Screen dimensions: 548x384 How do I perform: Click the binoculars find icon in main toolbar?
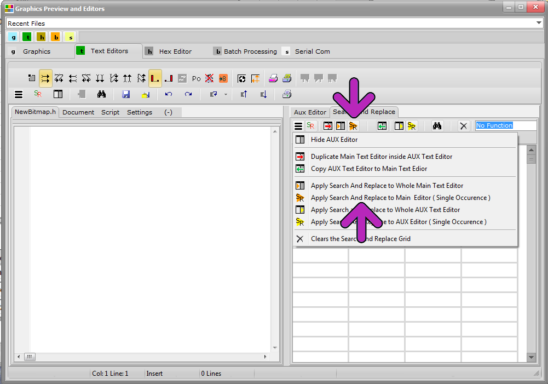click(101, 94)
